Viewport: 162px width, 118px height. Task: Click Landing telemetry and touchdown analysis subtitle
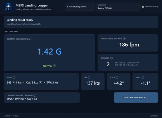[x=33, y=9]
